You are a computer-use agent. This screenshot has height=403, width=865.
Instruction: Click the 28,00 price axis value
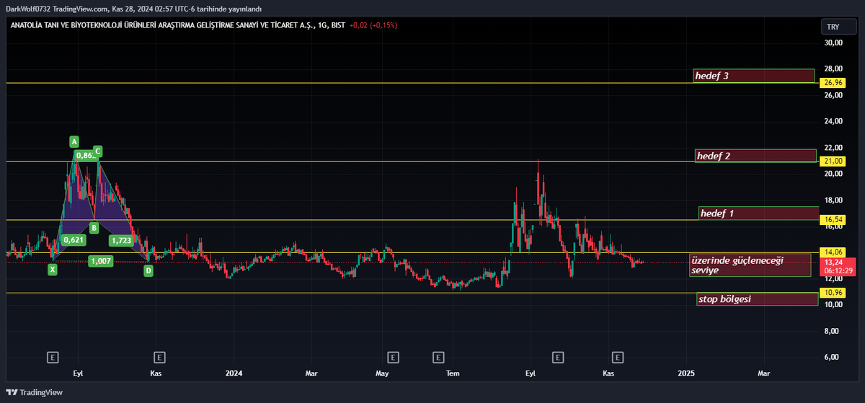833,69
